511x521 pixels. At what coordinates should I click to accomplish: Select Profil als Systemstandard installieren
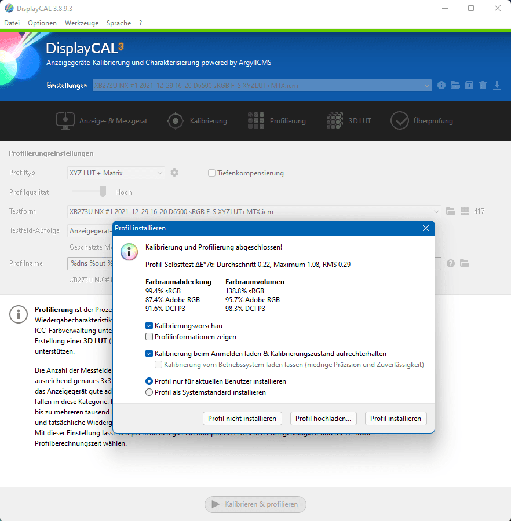(x=149, y=392)
